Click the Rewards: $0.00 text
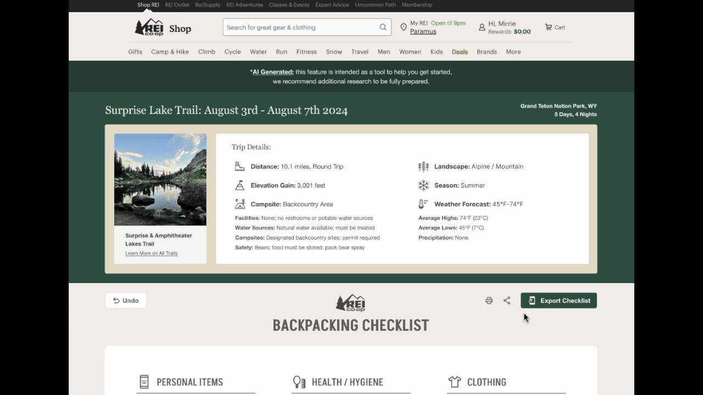This screenshot has height=395, width=703. [510, 32]
